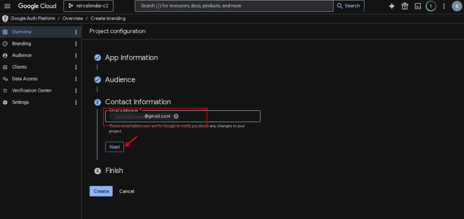464x219 pixels.
Task: Click the Data Access icon
Action: click(x=5, y=79)
